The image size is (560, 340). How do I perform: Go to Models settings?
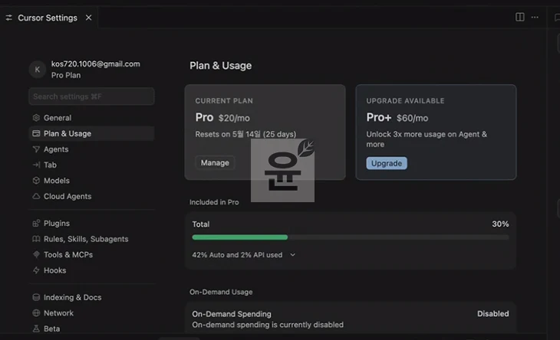(91, 180)
